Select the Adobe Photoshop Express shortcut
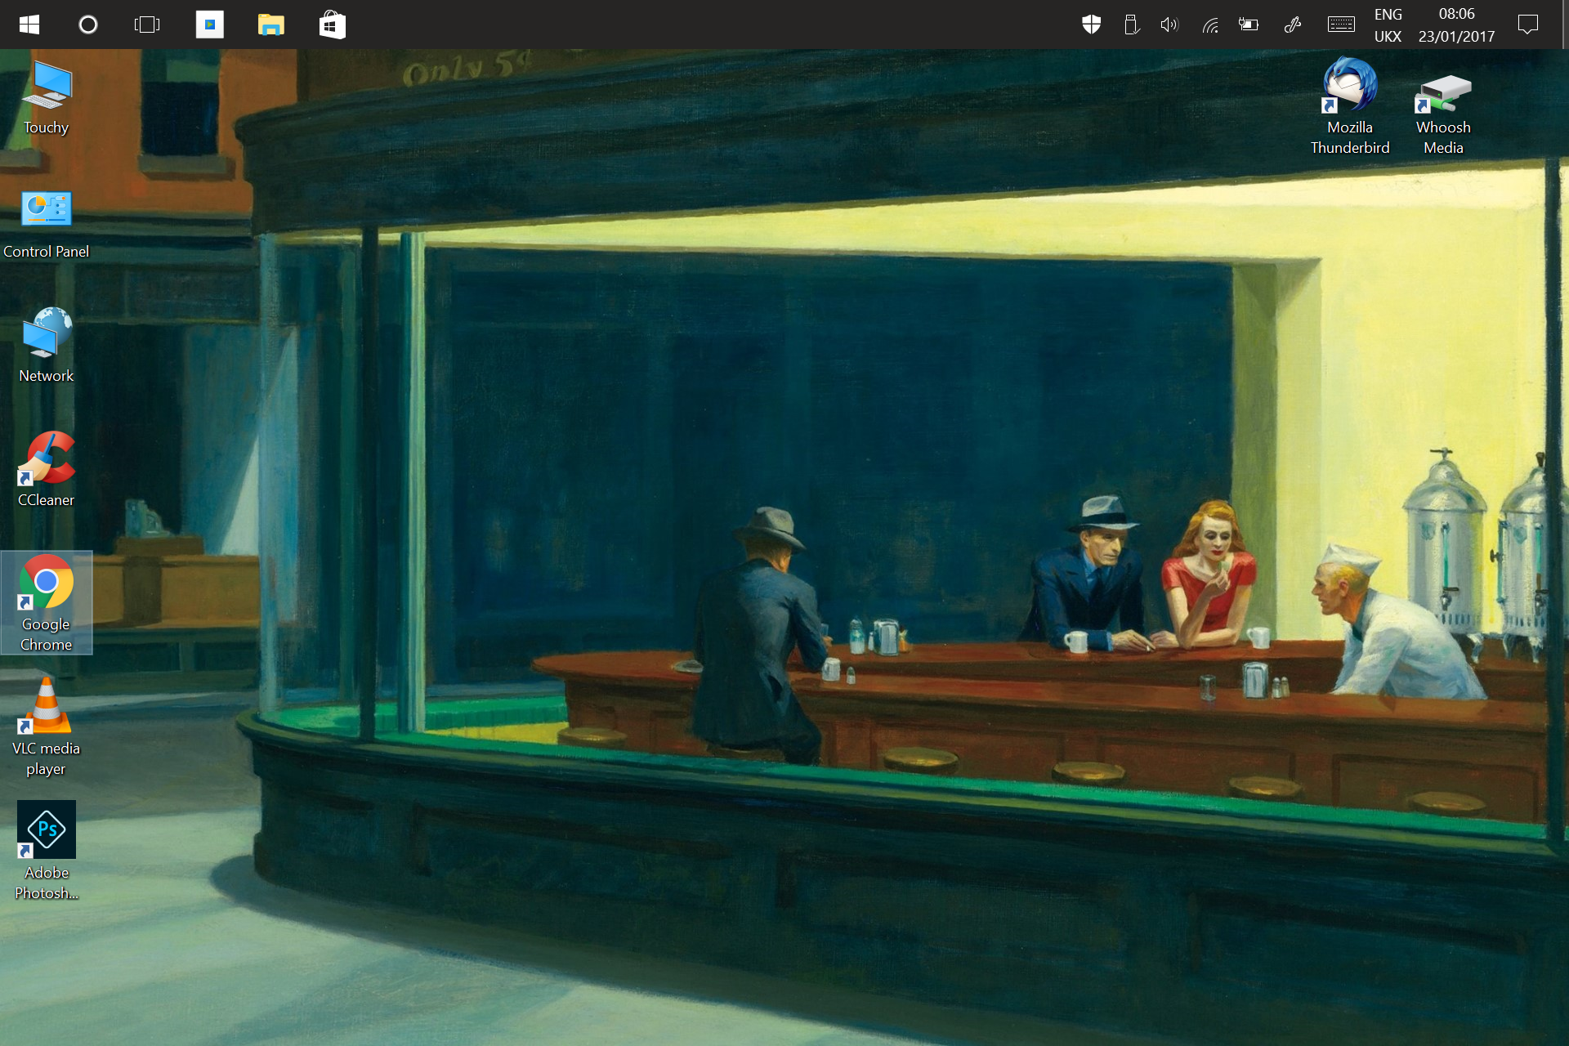The image size is (1569, 1046). click(x=47, y=848)
